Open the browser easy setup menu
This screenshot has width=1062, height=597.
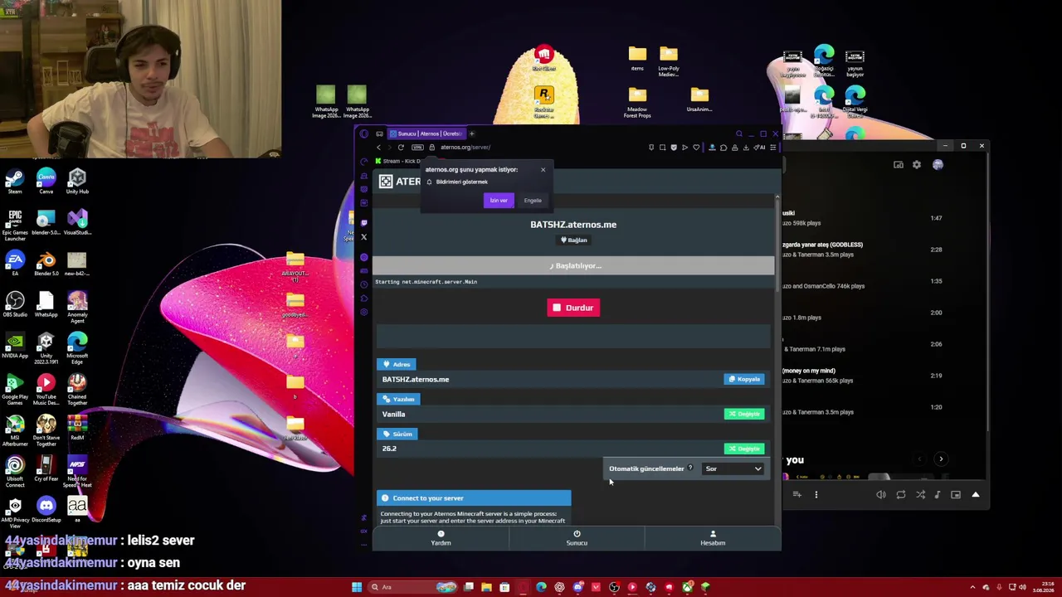click(x=772, y=148)
